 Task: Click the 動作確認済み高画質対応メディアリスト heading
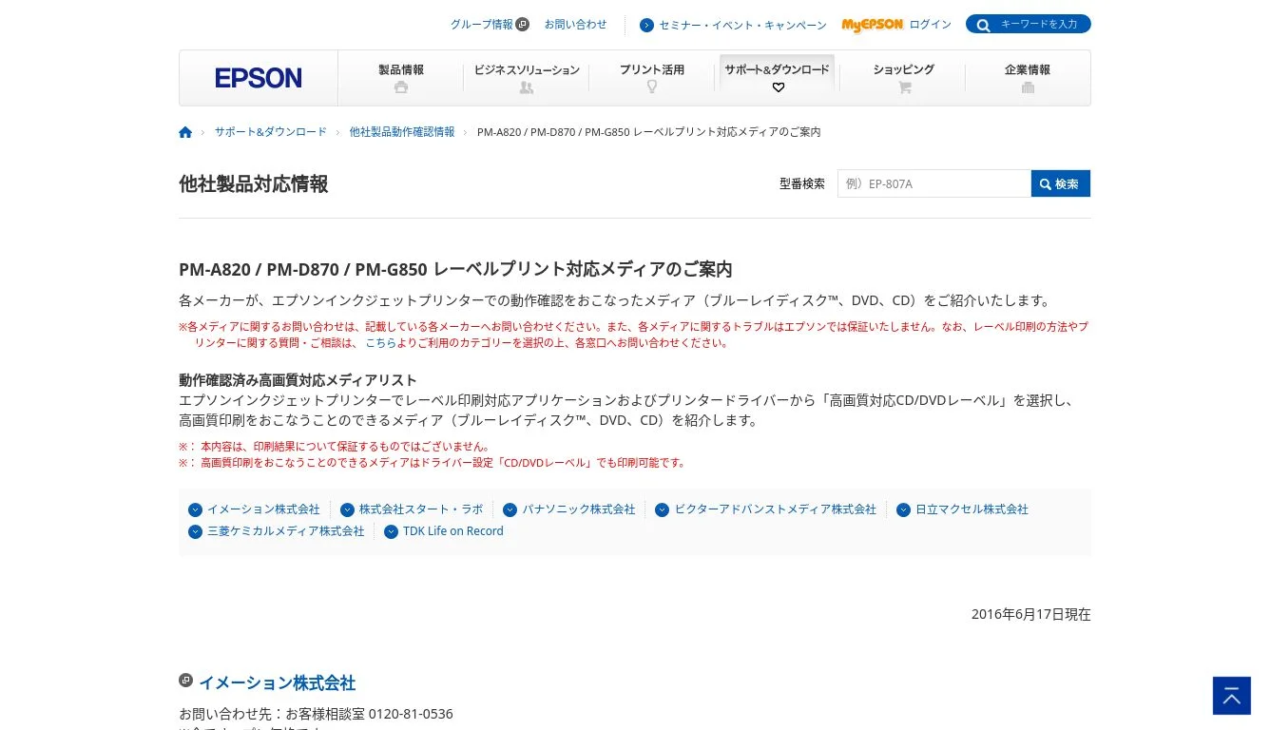(x=298, y=380)
